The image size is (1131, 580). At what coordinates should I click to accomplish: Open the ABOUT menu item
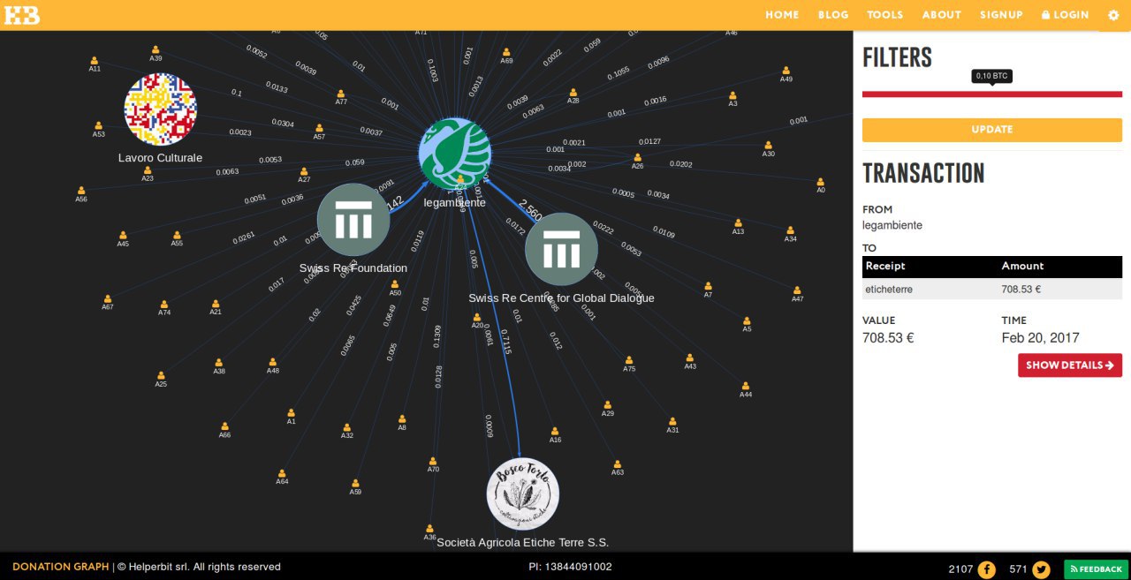click(x=942, y=15)
